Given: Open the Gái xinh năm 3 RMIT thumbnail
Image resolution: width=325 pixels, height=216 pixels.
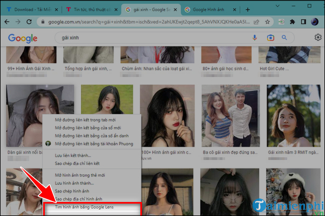Looking at the screenshot, I should pyautogui.click(x=294, y=116).
